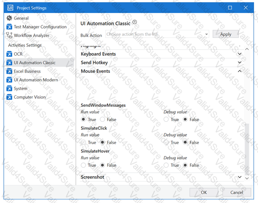Screen dimensions: 258x203
Task: Expand the Screenshot section chevron
Action: point(240,177)
